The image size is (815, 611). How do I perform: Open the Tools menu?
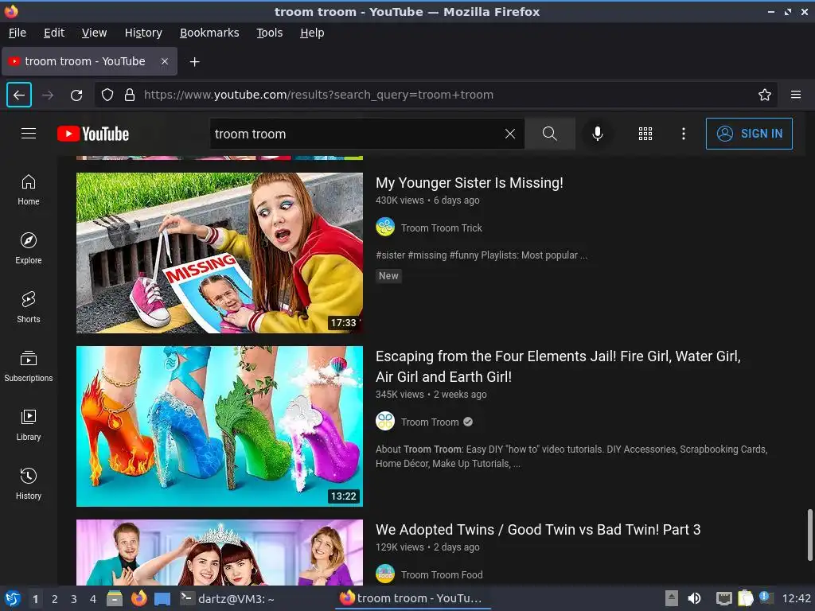point(269,33)
